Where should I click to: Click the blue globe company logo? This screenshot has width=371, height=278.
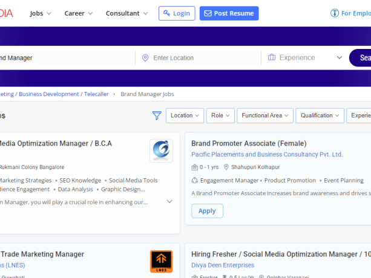(x=161, y=150)
